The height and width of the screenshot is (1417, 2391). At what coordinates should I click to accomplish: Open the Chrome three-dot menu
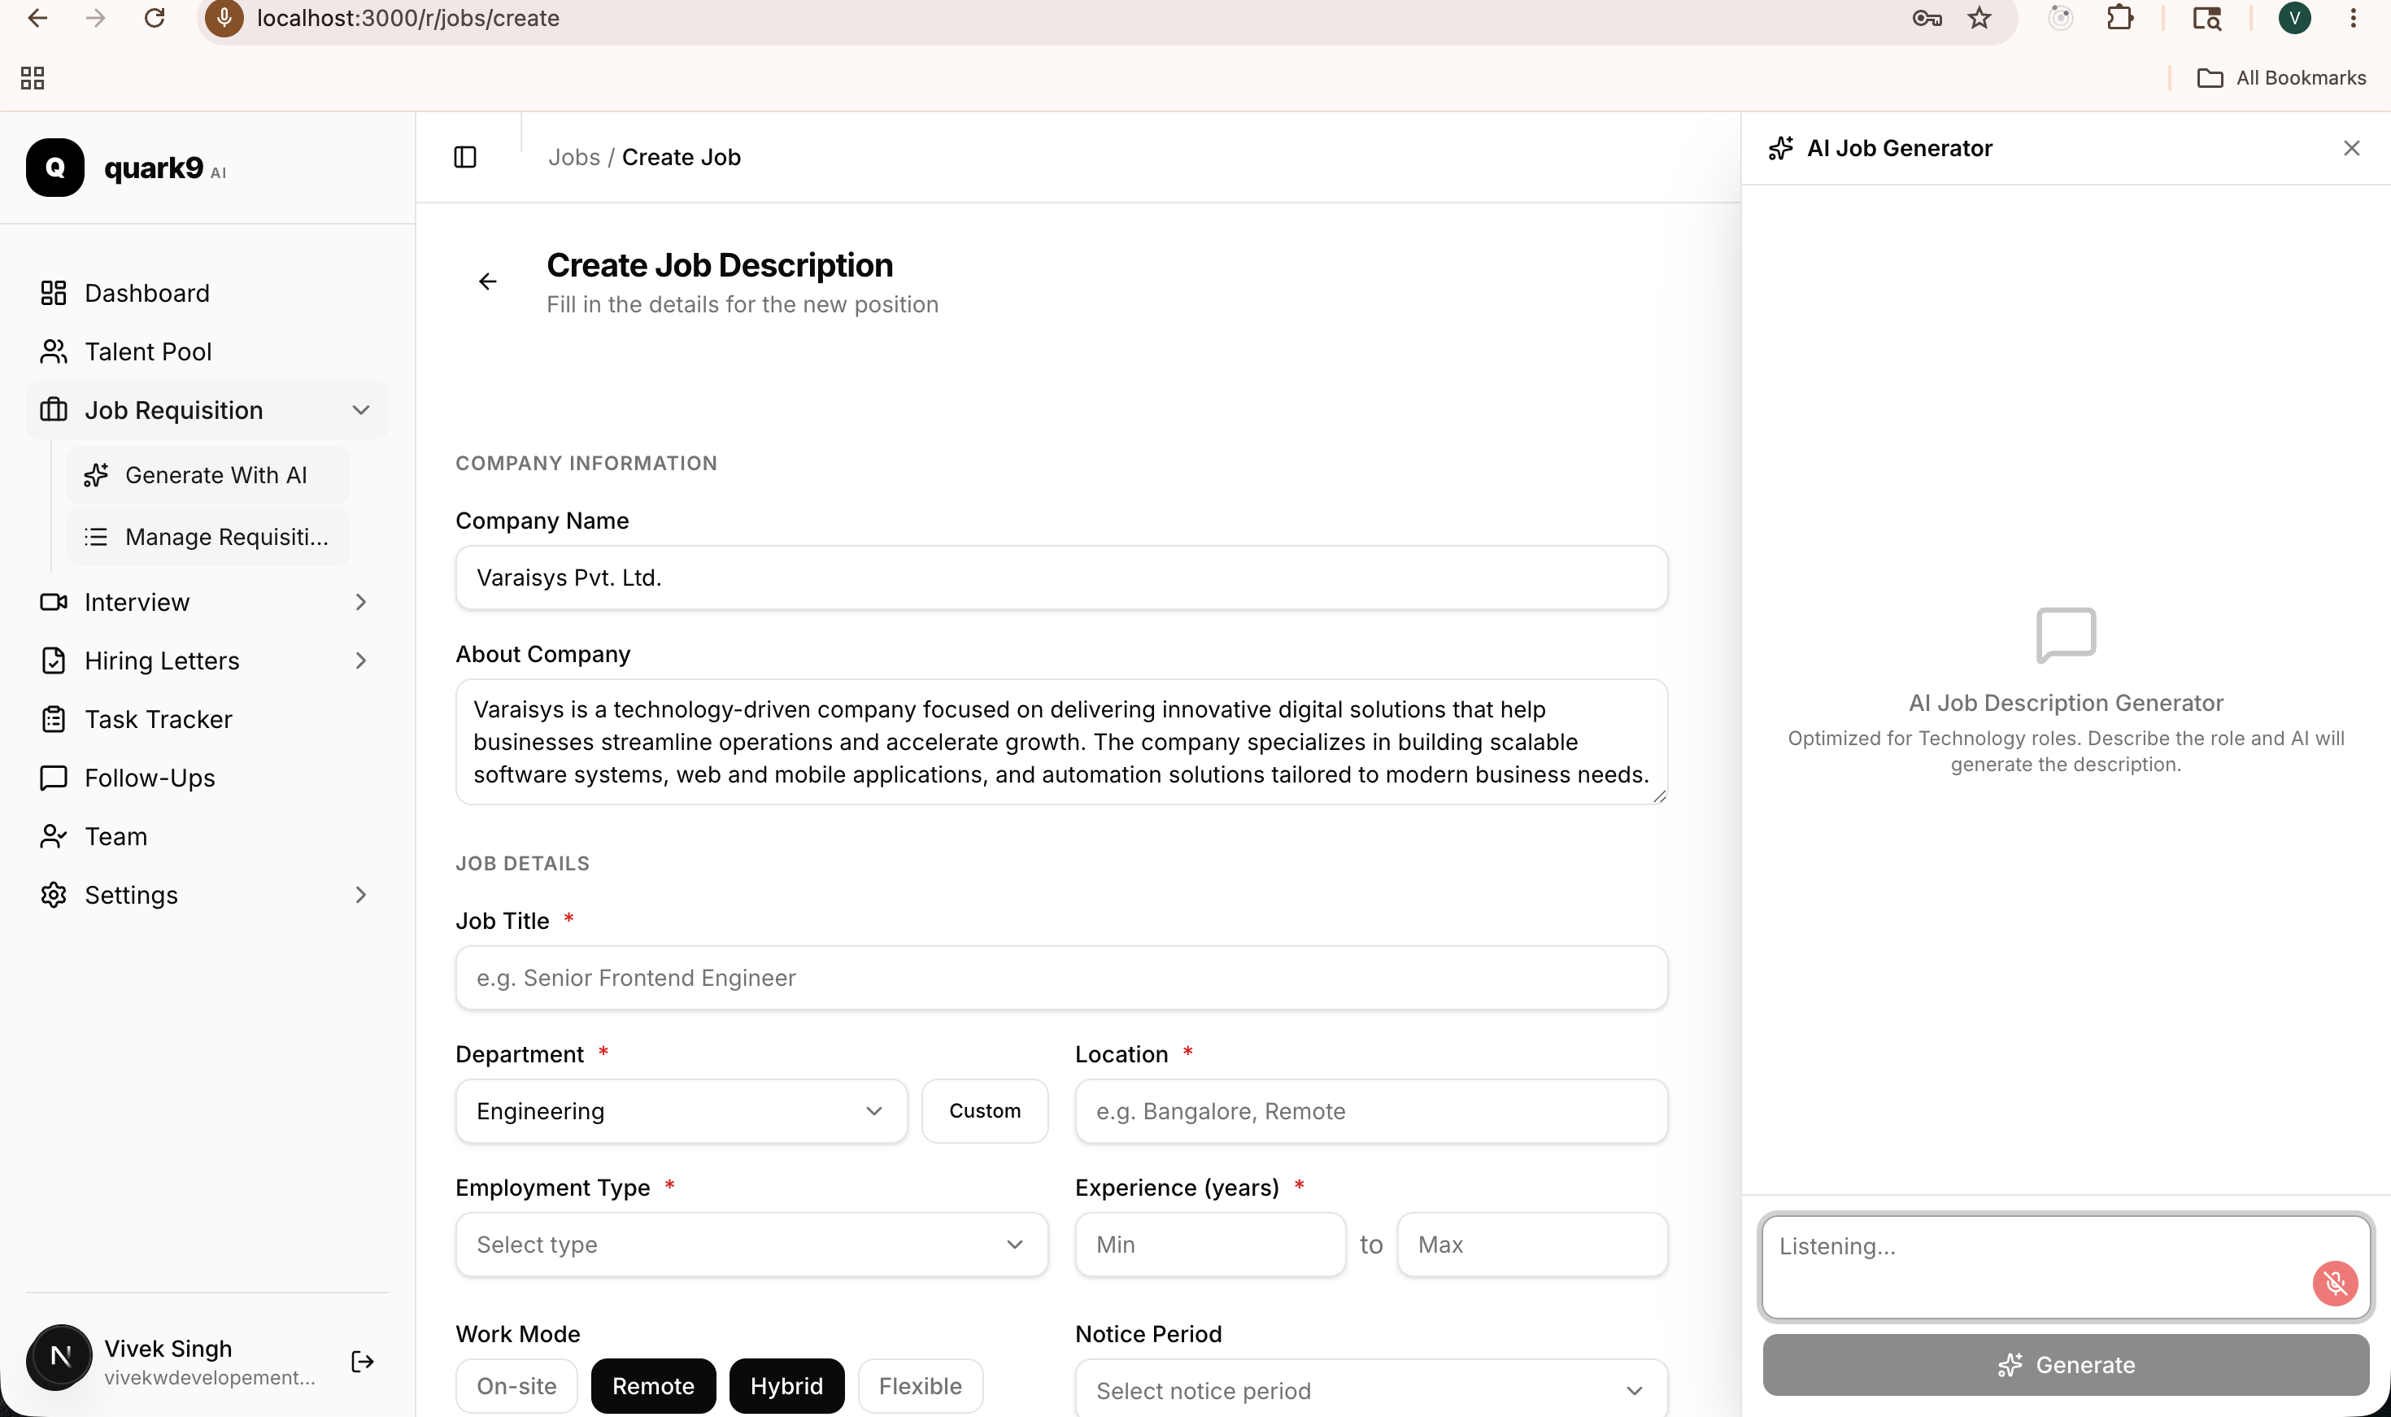pos(2353,18)
